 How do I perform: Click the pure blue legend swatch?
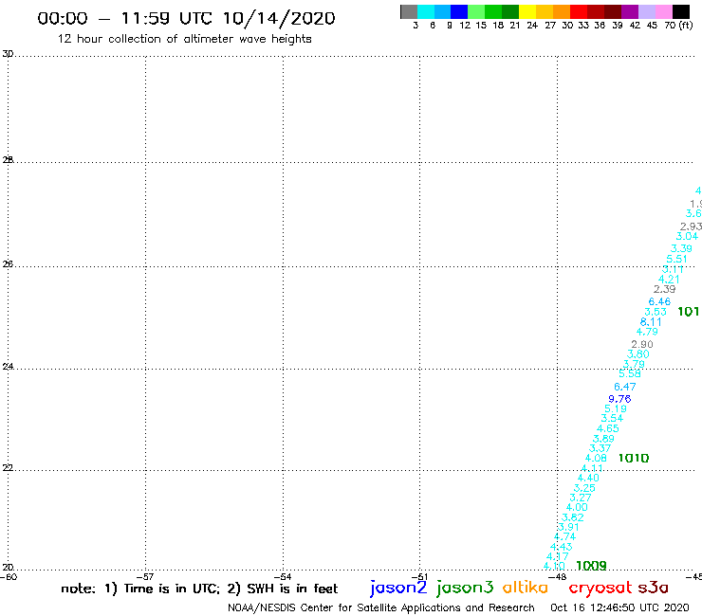coord(459,11)
